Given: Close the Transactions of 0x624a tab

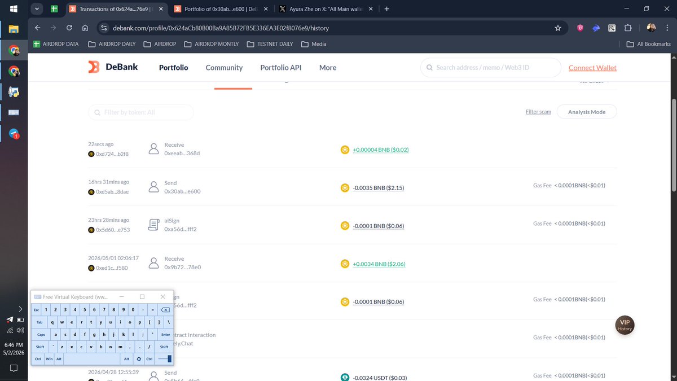Looking at the screenshot, I should 160,9.
